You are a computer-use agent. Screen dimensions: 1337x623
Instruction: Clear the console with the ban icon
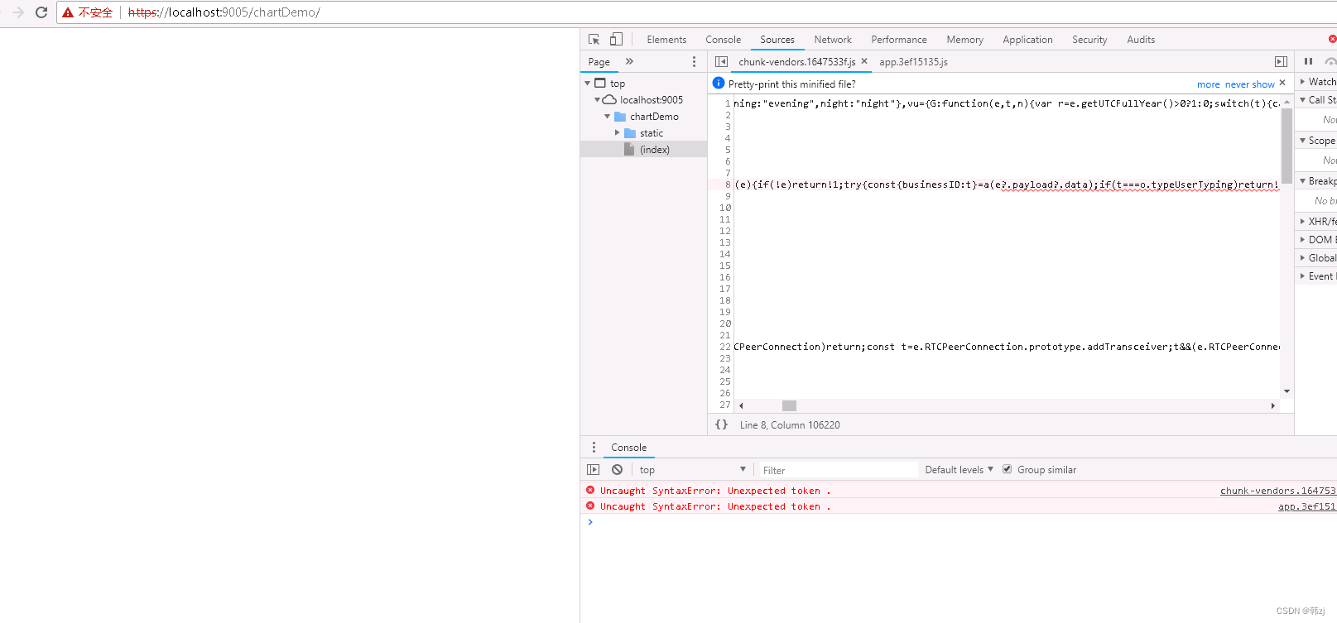click(617, 469)
